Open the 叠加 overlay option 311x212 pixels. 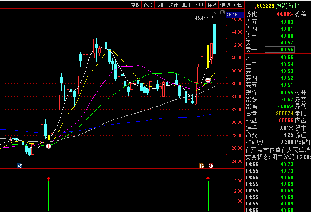coord(148,5)
